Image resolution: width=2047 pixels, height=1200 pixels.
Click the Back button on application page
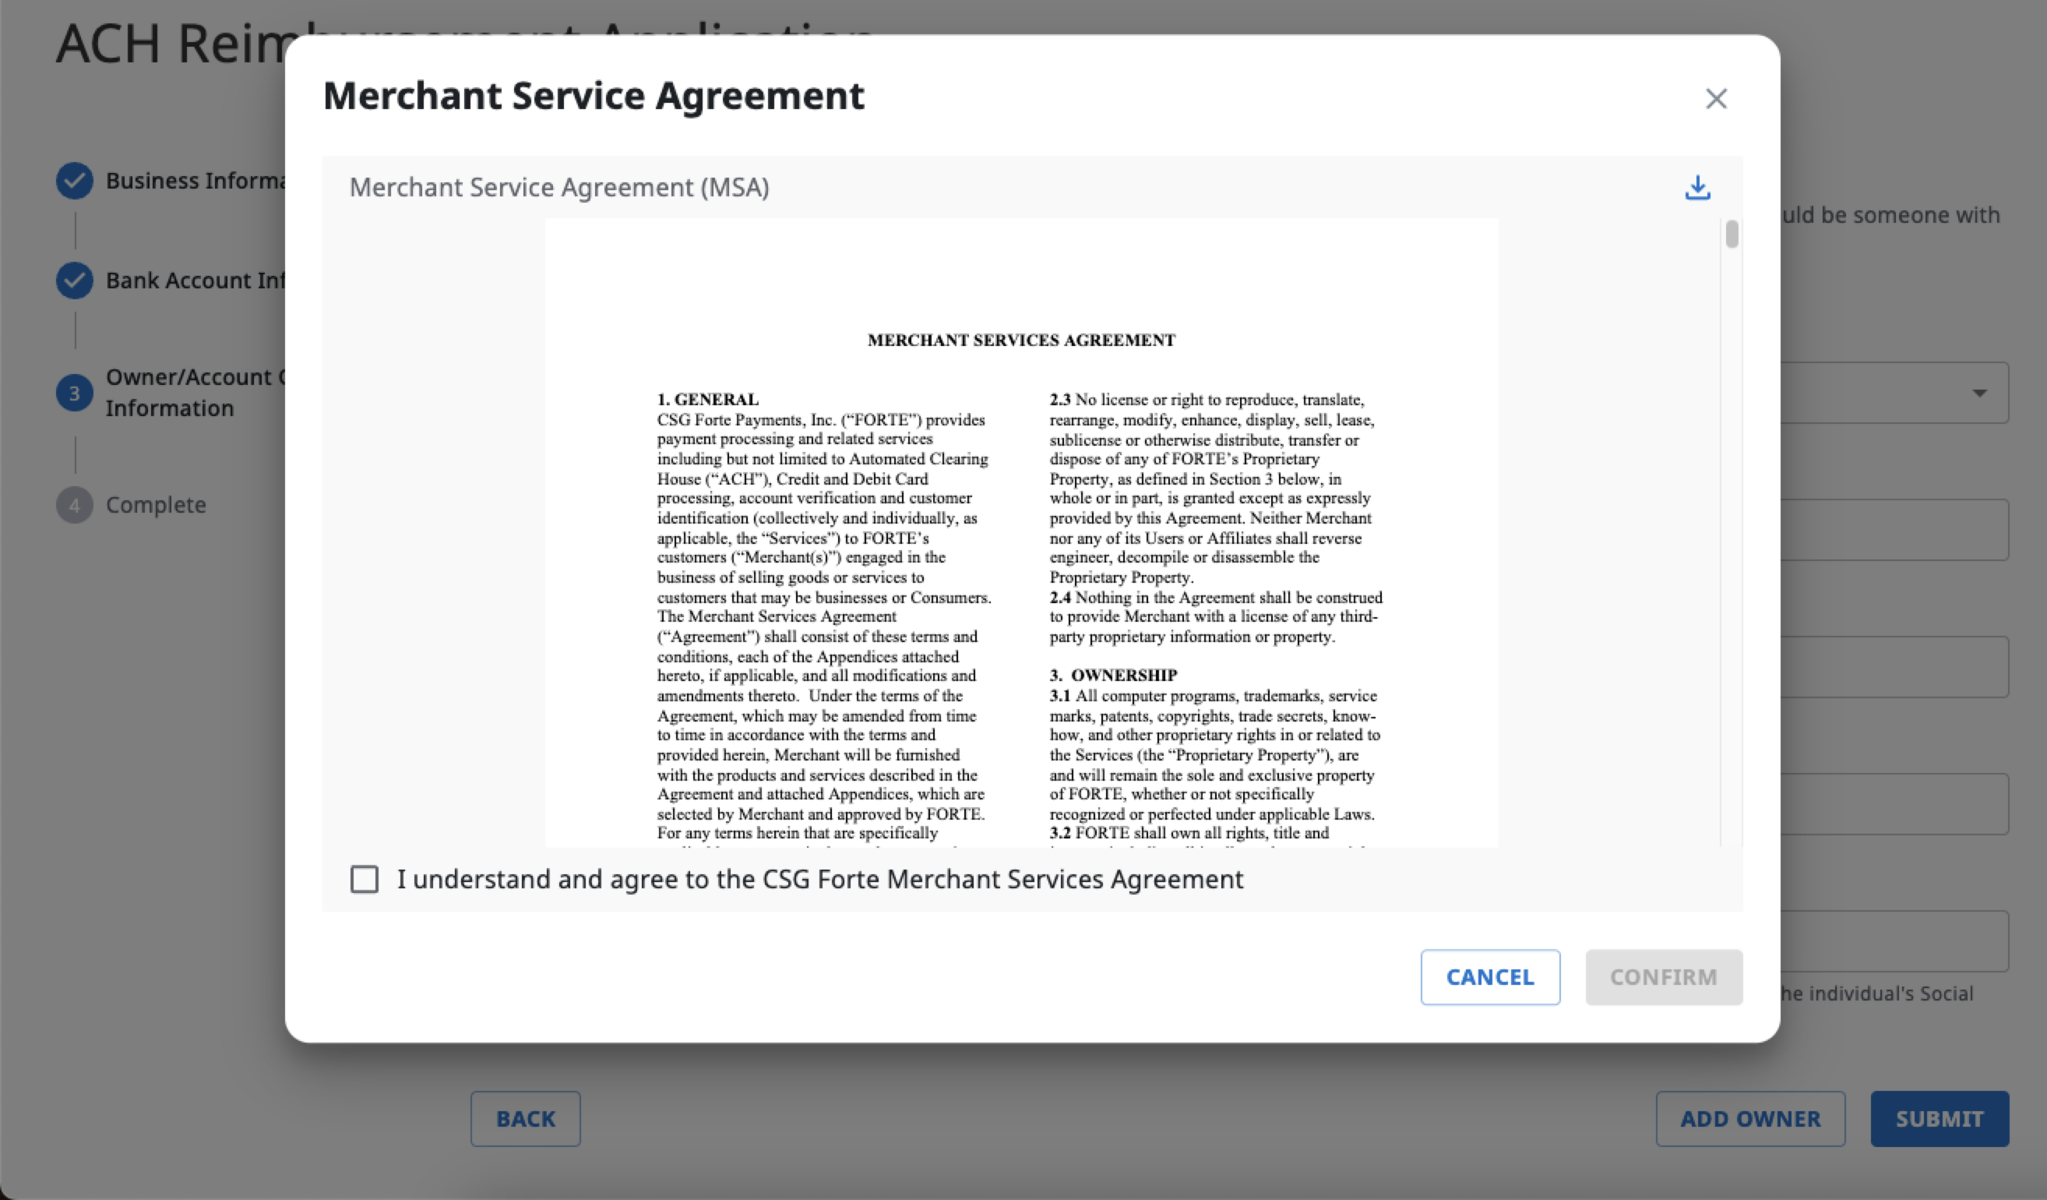(526, 1119)
